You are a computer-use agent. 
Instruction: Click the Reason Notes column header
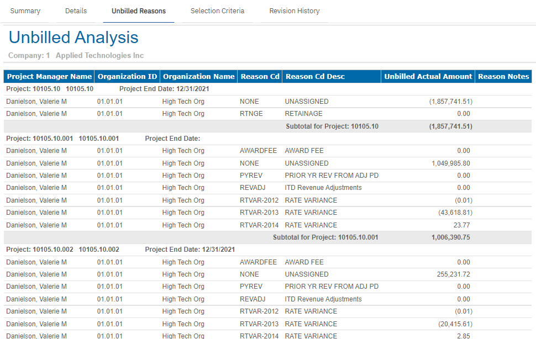click(x=503, y=77)
